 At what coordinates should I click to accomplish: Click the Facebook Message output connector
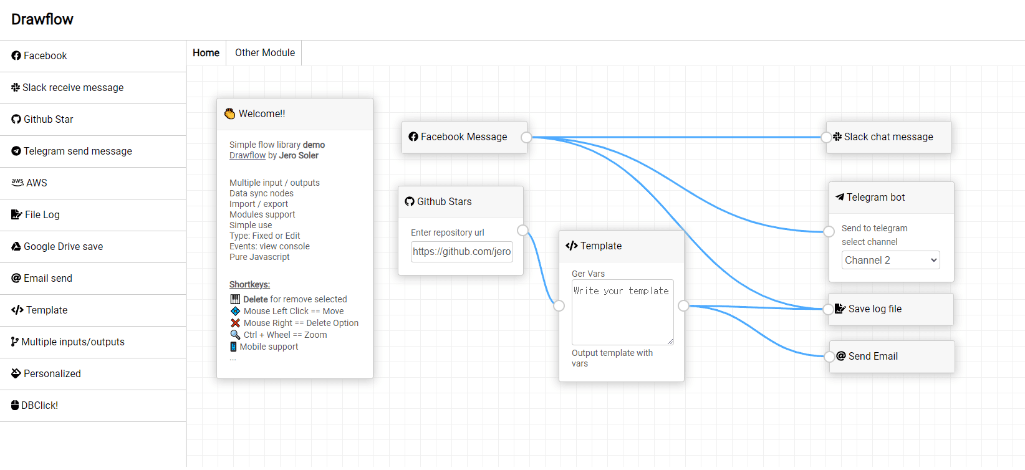527,137
